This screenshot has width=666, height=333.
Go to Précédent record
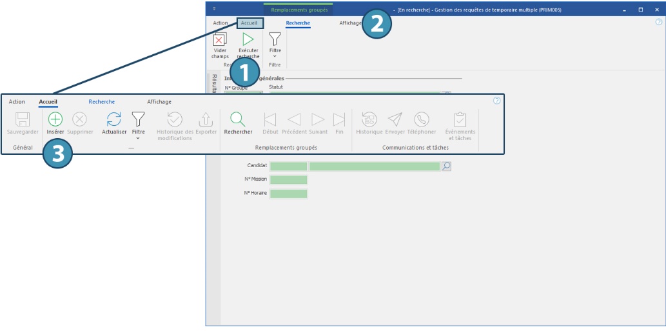tap(294, 119)
